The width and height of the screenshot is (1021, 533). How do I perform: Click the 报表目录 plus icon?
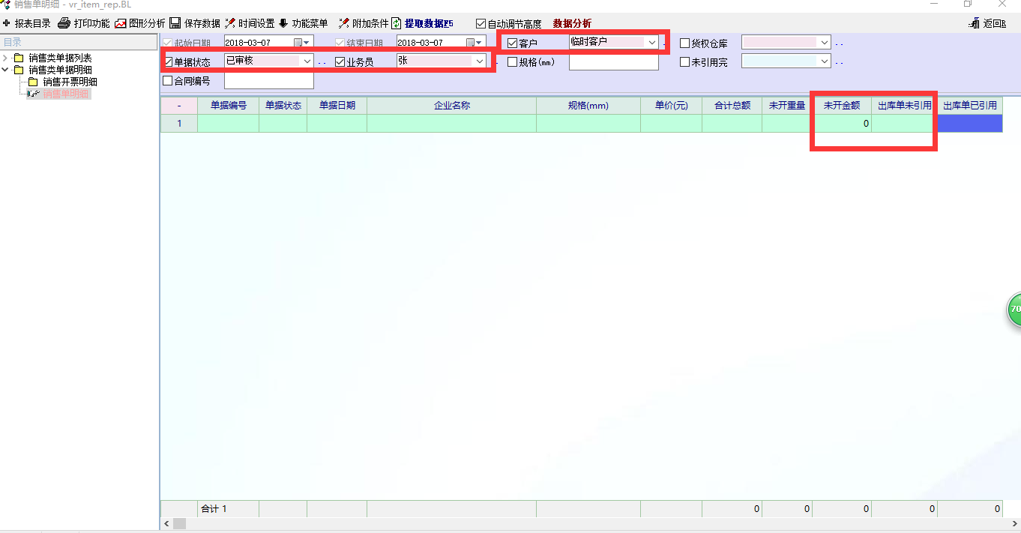[x=7, y=23]
